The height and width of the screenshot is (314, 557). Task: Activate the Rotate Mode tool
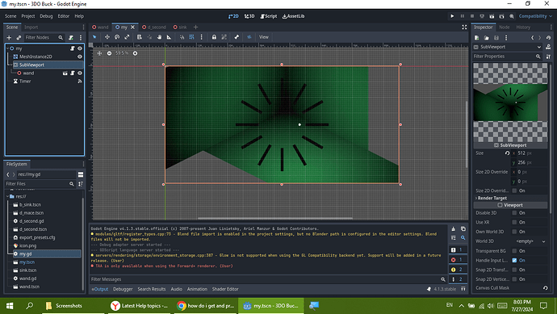click(117, 37)
